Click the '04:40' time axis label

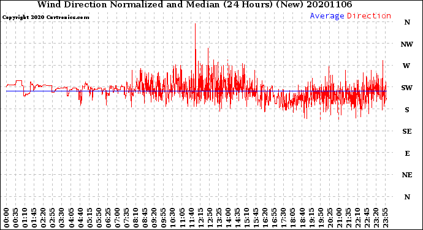pos(80,218)
